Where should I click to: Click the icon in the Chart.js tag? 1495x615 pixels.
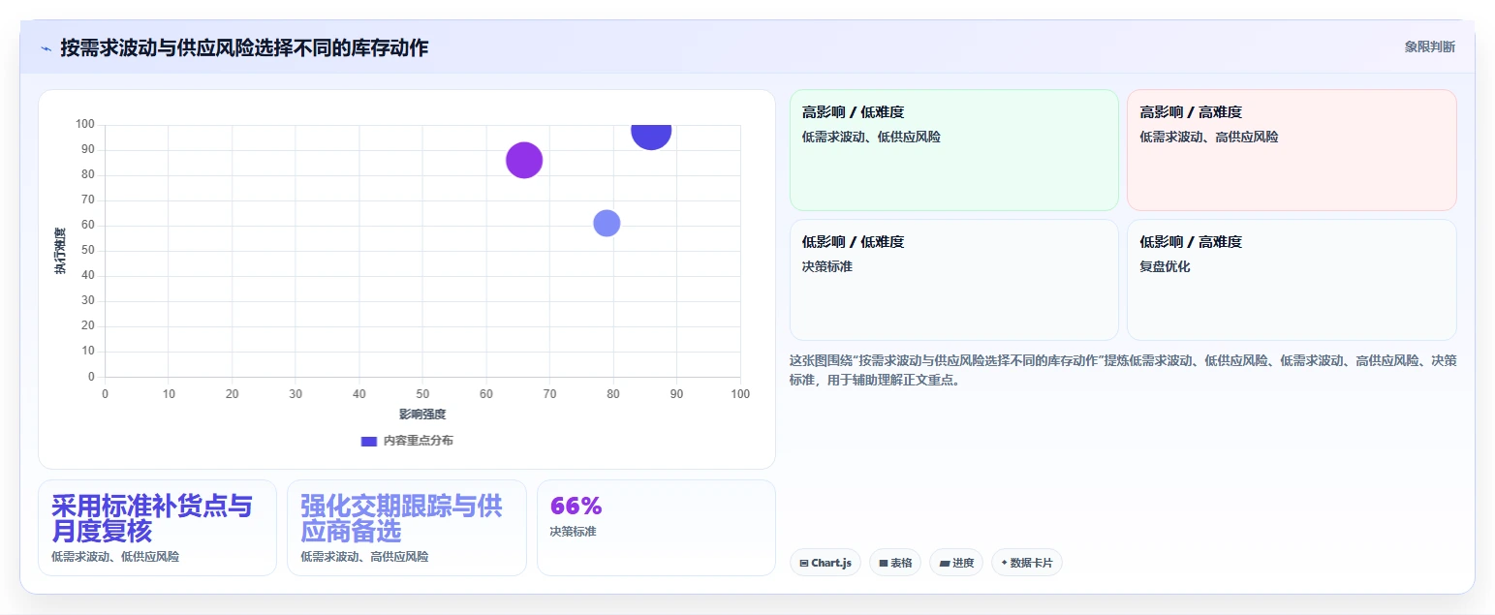[804, 563]
